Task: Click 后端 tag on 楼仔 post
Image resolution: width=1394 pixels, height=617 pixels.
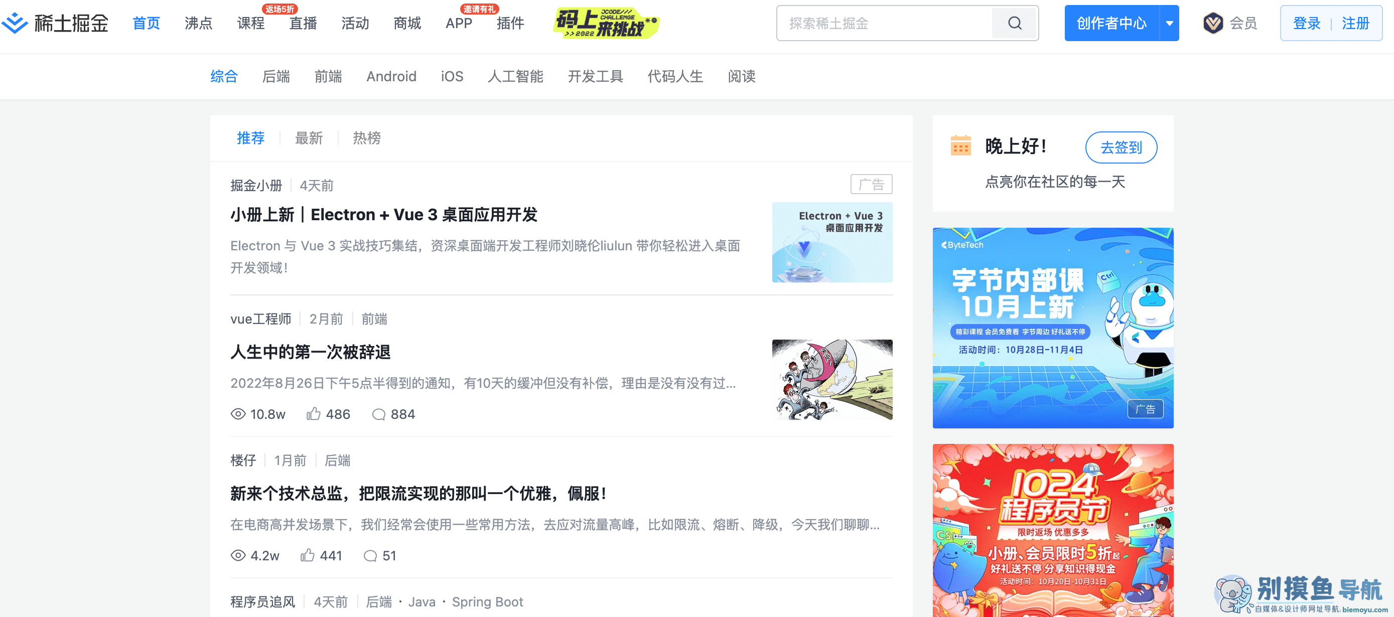Action: [337, 460]
